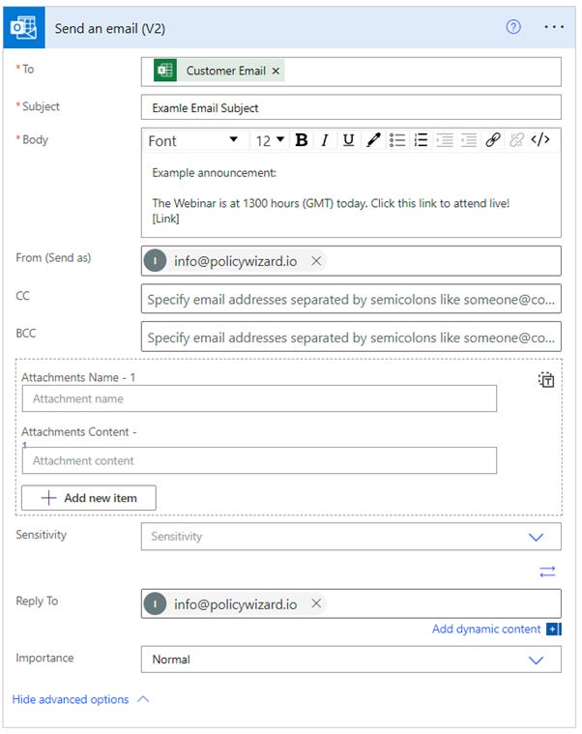Insert a hyperlink with link icon
The height and width of the screenshot is (734, 582).
(x=495, y=140)
